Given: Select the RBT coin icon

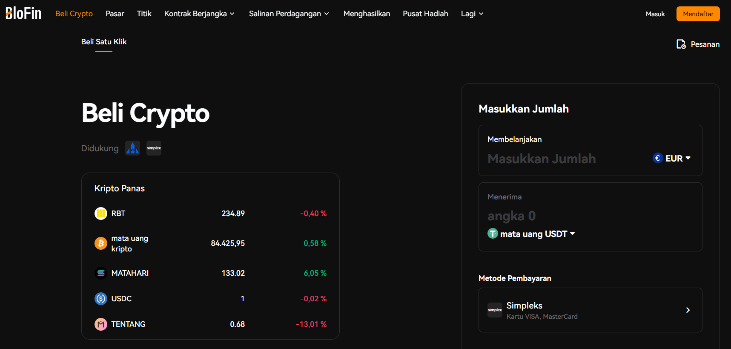Looking at the screenshot, I should [x=101, y=213].
